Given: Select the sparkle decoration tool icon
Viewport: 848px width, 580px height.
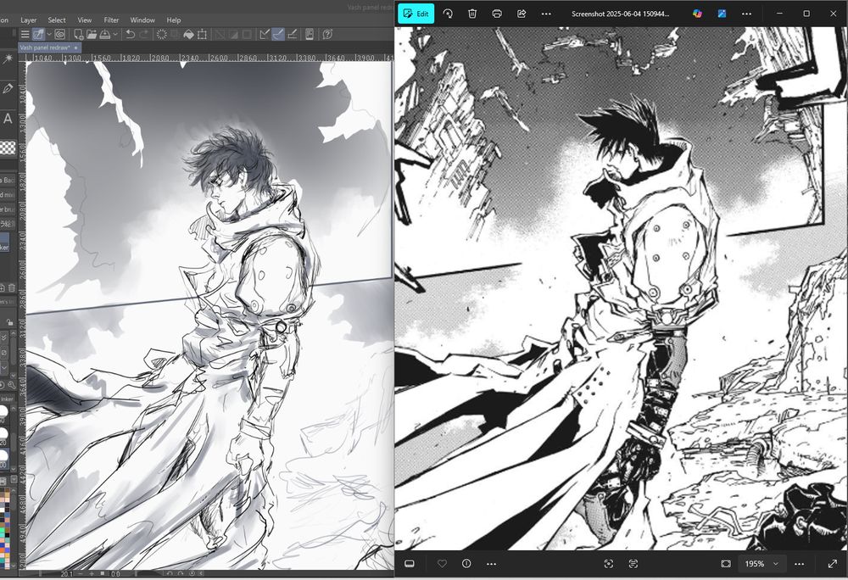Looking at the screenshot, I should pos(8,59).
